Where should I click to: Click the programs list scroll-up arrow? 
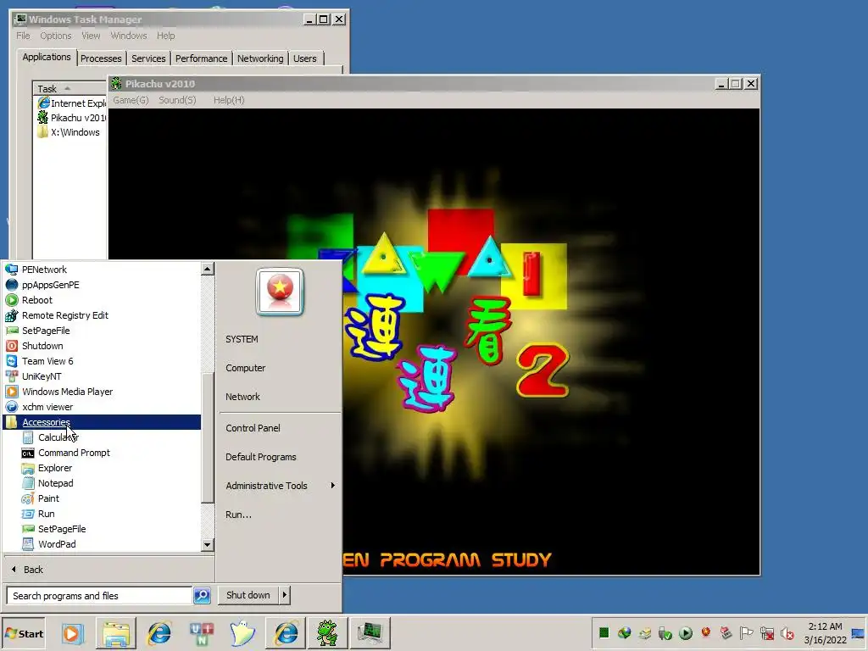point(208,269)
